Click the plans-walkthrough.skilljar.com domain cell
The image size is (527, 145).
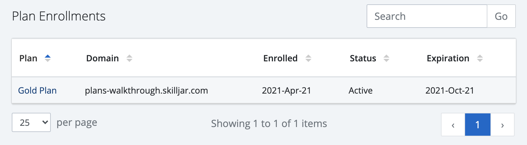pyautogui.click(x=146, y=90)
